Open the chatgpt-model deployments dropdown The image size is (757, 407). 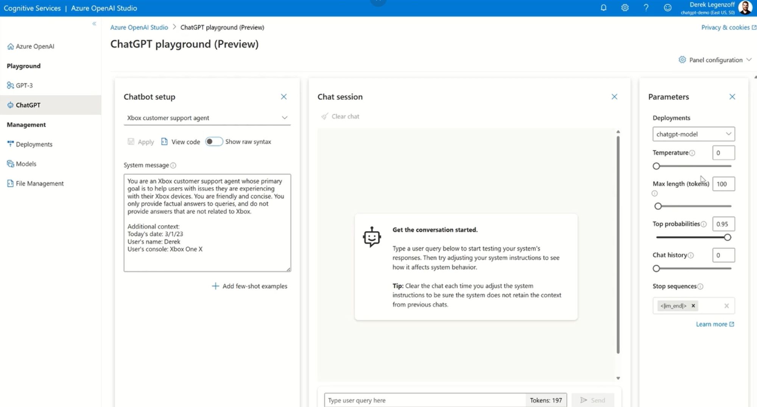693,134
